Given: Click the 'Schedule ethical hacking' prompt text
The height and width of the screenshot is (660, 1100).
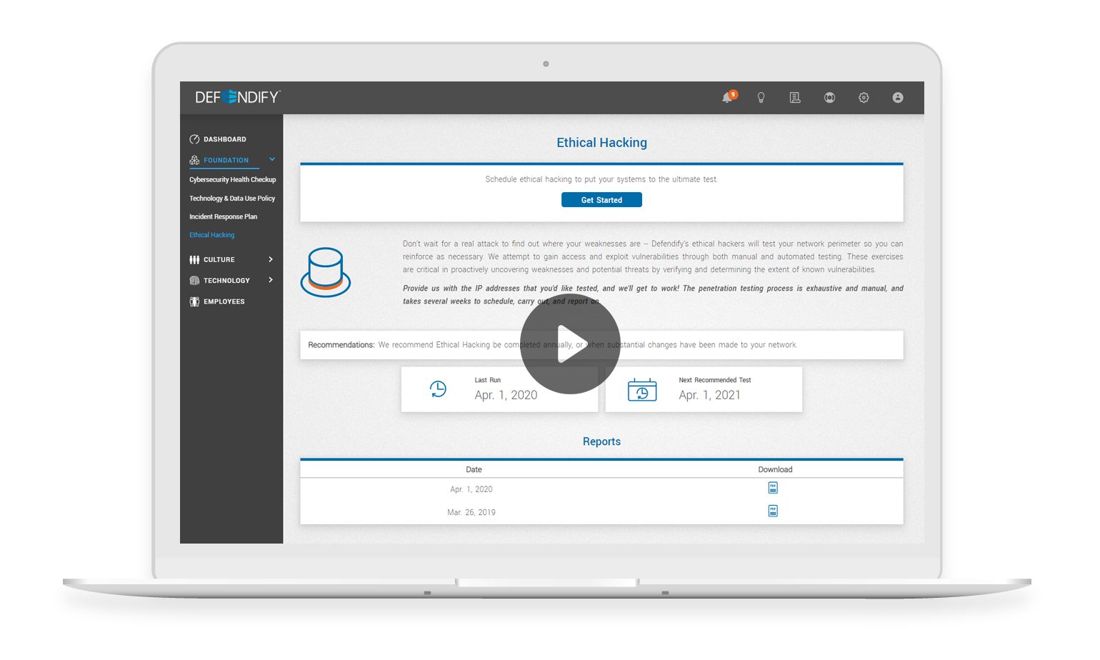Looking at the screenshot, I should [601, 179].
